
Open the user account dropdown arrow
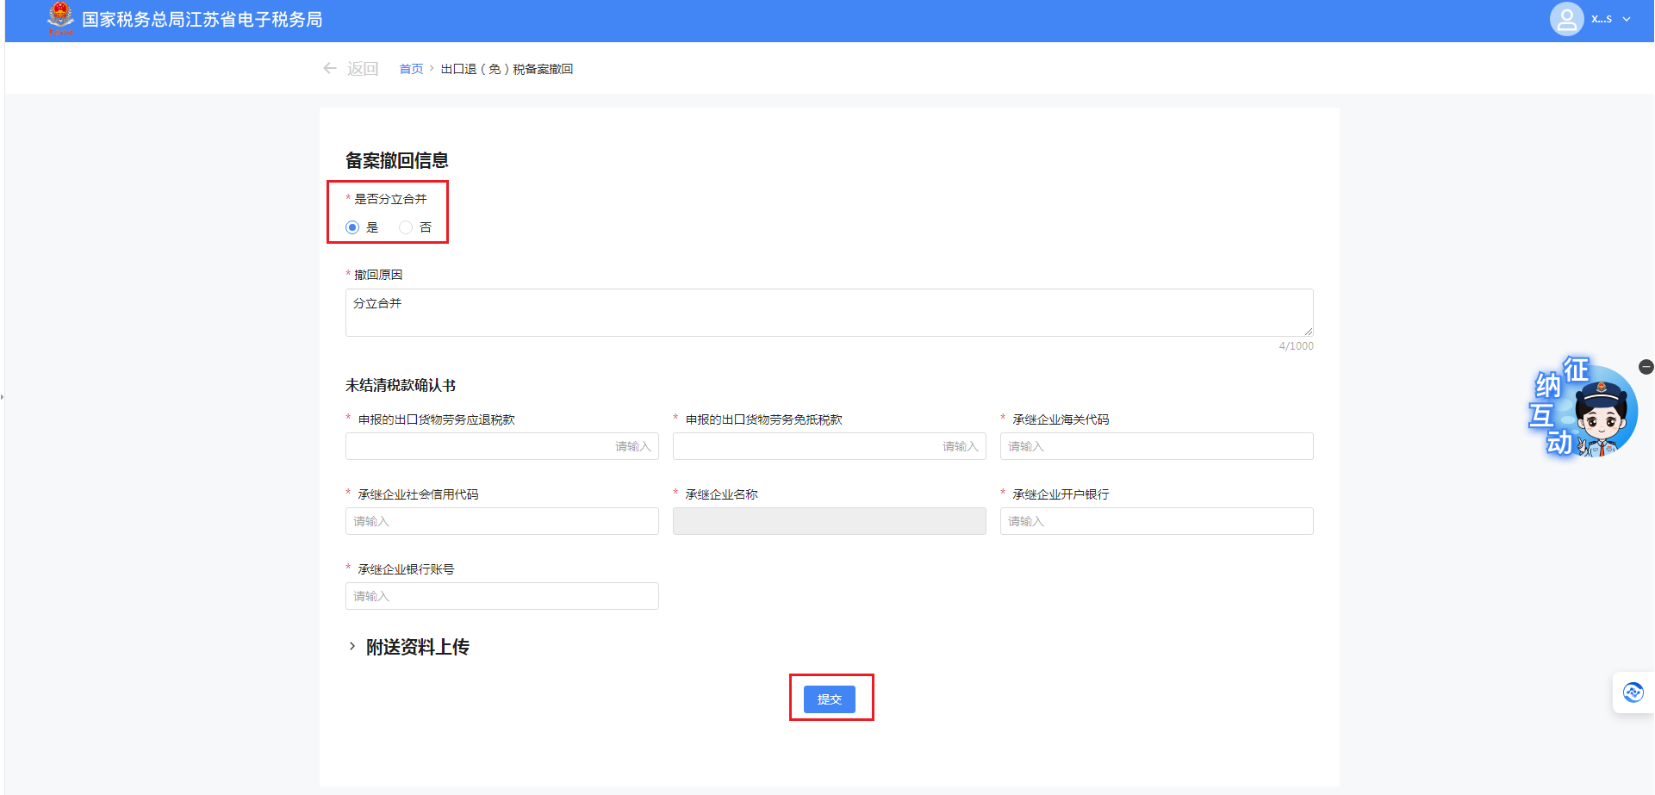1627,19
